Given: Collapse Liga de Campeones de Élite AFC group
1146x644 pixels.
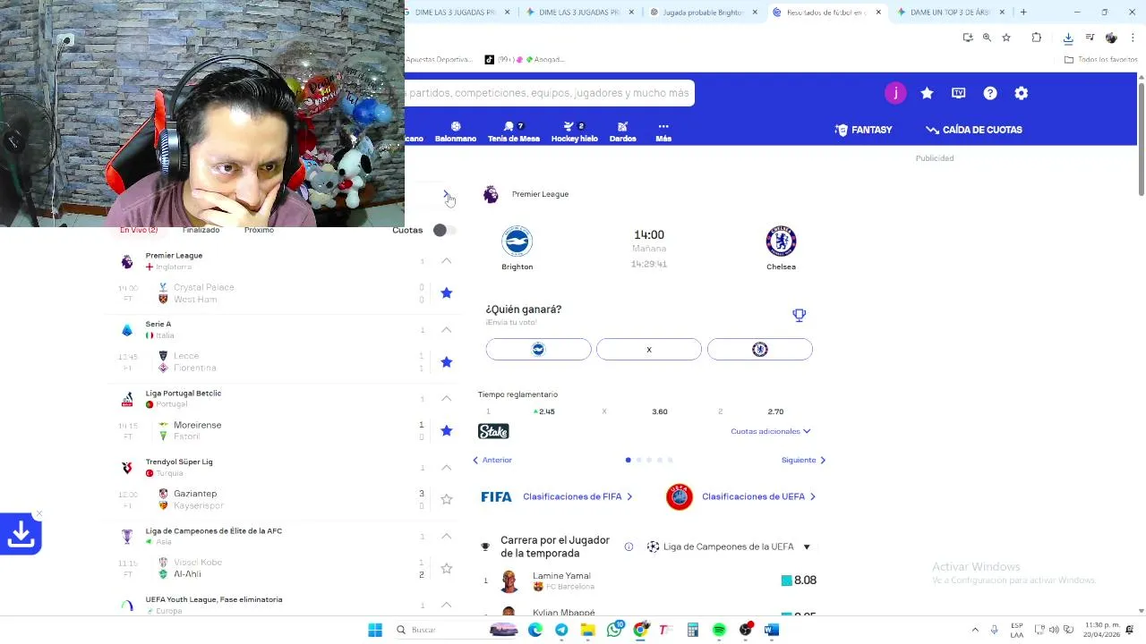Looking at the screenshot, I should coord(446,537).
